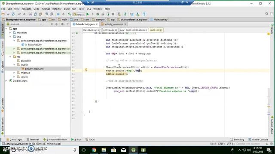
Task: Click the Copy toolbar icon
Action: (x=36, y=14)
